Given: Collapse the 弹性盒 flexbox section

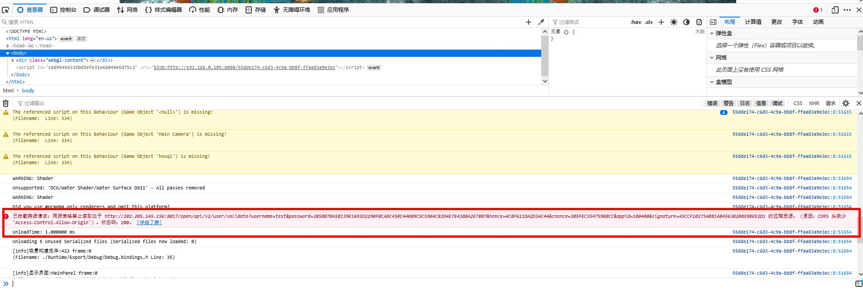Looking at the screenshot, I should click(x=712, y=33).
